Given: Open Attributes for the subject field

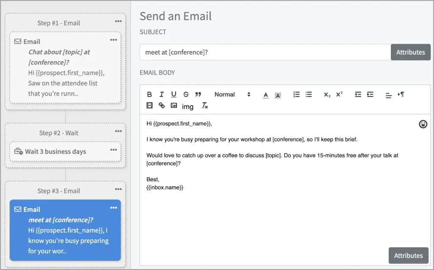Looking at the screenshot, I should [x=410, y=52].
